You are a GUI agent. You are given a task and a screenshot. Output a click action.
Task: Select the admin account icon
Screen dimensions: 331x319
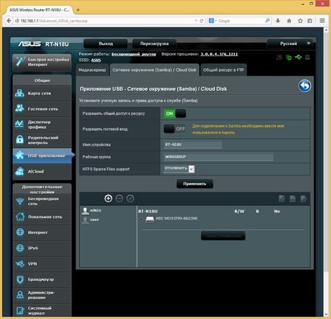tap(85, 211)
